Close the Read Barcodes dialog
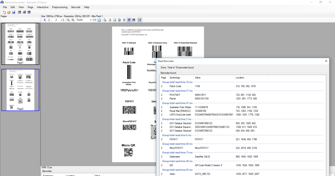 pyautogui.click(x=326, y=61)
